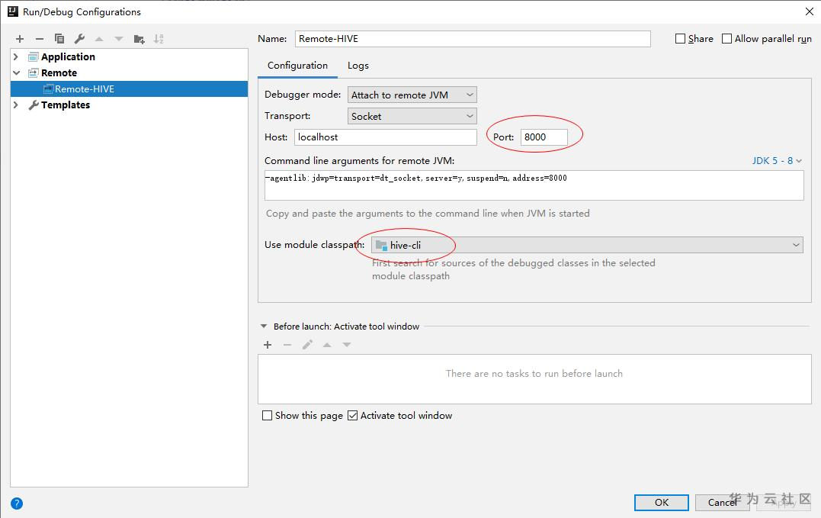Sort configurations alphabetically
Screen dimensions: 821x518
[x=159, y=39]
